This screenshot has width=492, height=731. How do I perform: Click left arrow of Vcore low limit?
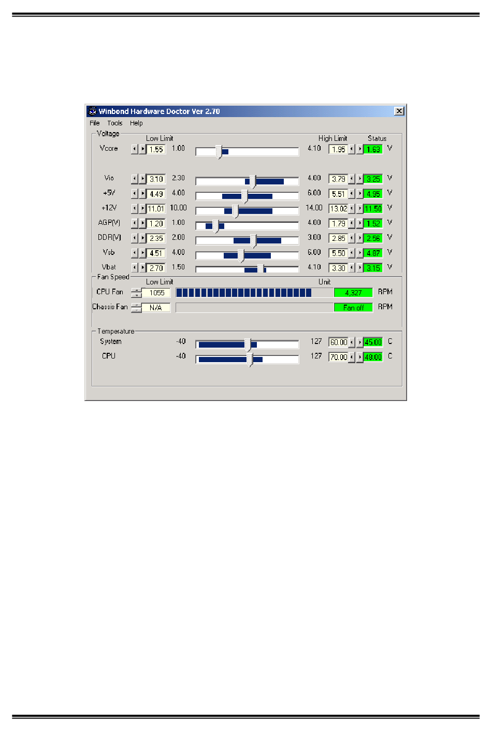pos(135,149)
